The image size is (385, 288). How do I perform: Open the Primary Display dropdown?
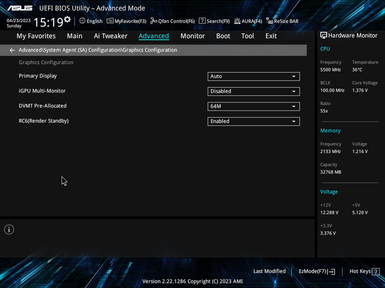click(x=253, y=76)
